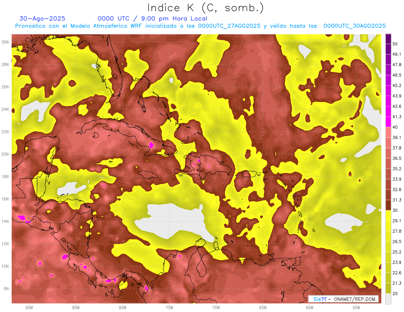Click the '80W' longitude label
The image size is (404, 312).
click(123, 308)
